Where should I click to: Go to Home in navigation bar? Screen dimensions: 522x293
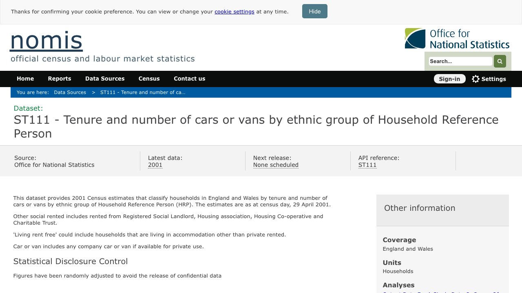click(25, 79)
